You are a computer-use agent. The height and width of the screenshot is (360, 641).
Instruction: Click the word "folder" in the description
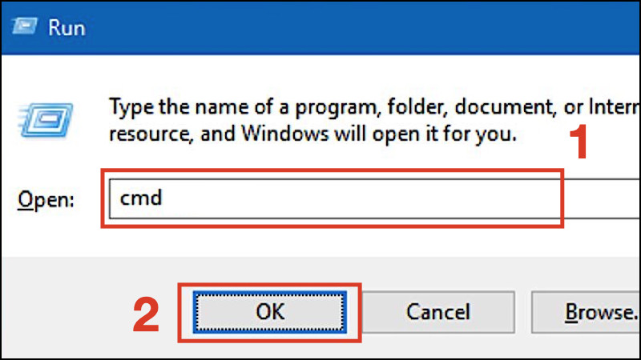click(417, 107)
